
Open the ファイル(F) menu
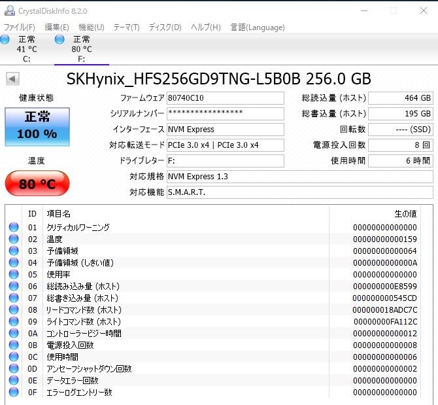19,27
